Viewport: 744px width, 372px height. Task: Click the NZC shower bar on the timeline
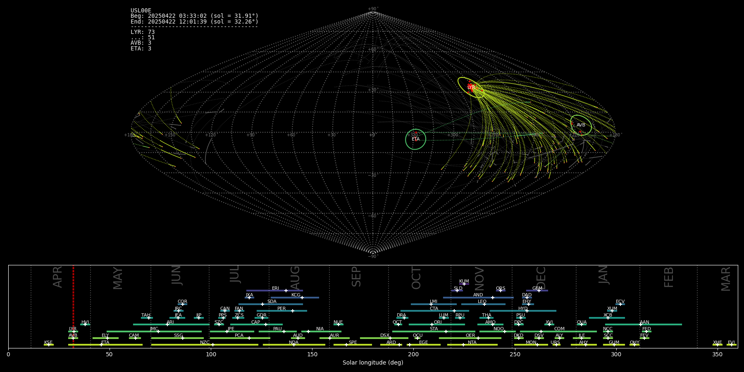click(205, 345)
